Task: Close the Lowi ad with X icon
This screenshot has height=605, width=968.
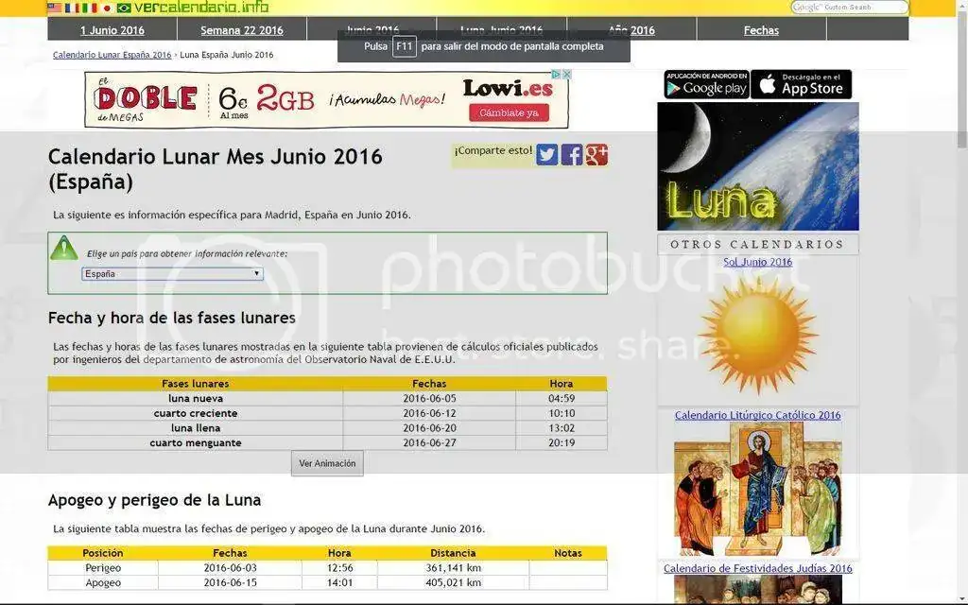Action: pos(567,75)
